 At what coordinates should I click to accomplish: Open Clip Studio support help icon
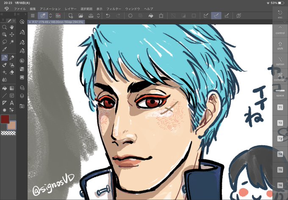click(x=238, y=16)
